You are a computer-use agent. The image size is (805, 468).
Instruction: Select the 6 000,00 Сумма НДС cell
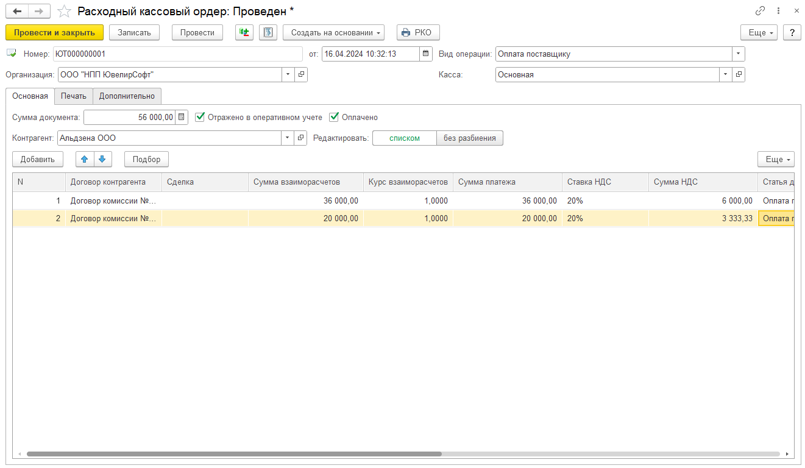coord(703,200)
